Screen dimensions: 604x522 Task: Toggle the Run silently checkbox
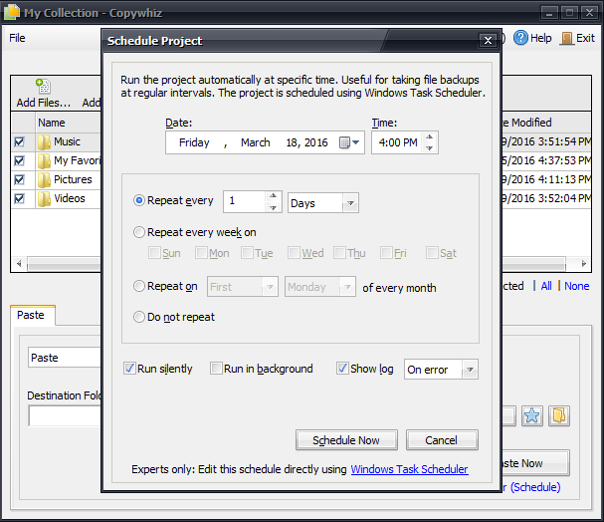pyautogui.click(x=129, y=369)
